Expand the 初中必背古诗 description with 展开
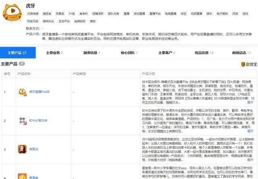Screen dimensions: 258x179 coord(250,131)
